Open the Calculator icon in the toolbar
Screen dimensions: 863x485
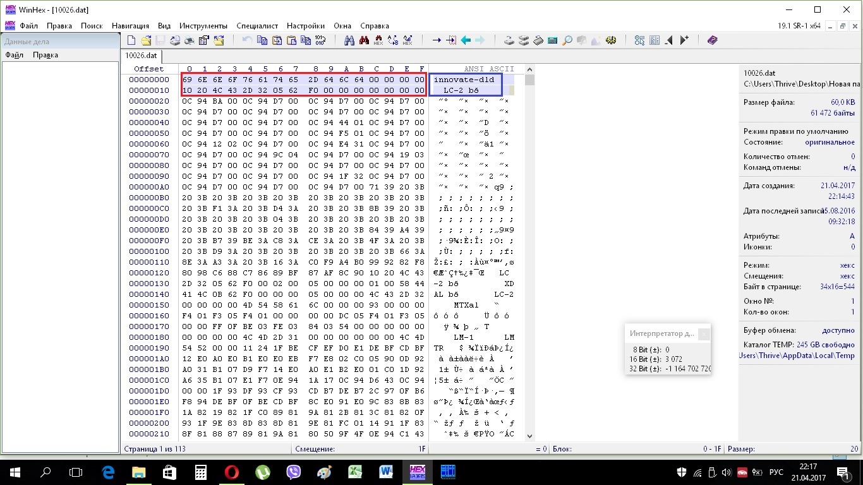click(x=553, y=40)
